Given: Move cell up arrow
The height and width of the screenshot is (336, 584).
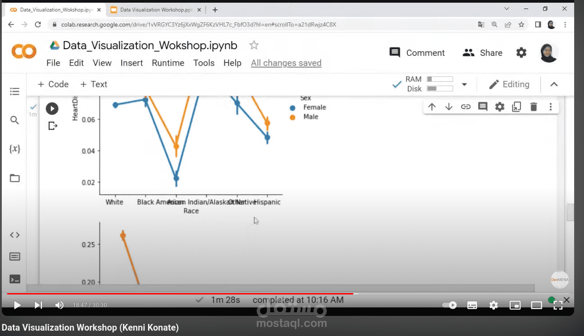Looking at the screenshot, I should [x=432, y=107].
